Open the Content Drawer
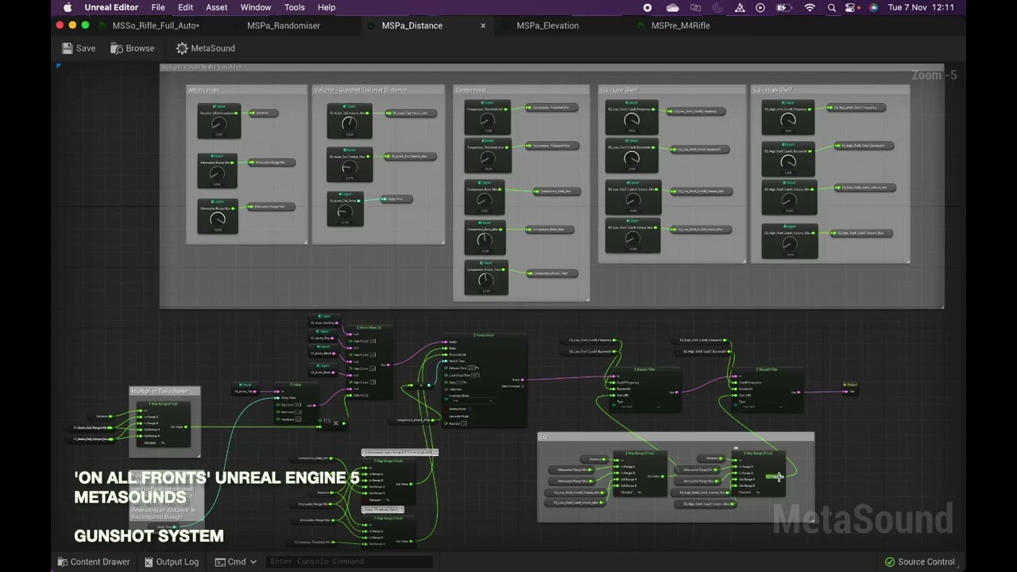The height and width of the screenshot is (572, 1017). point(93,562)
